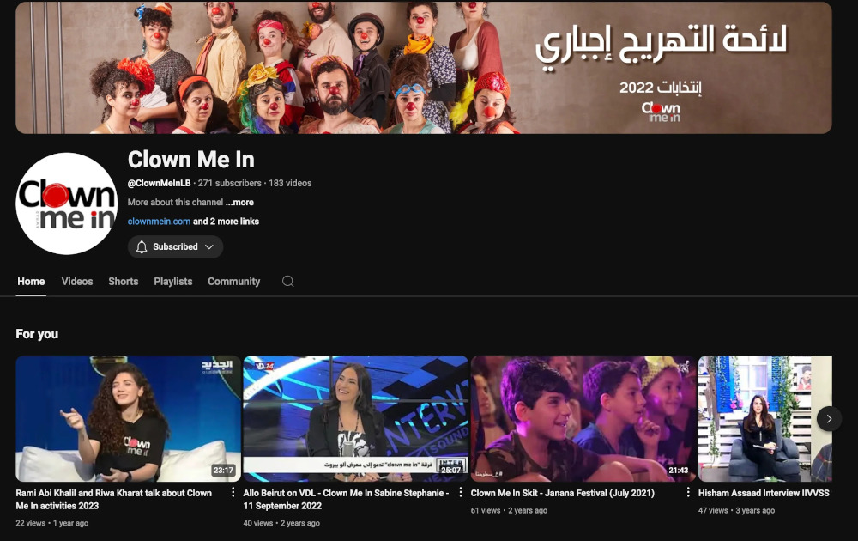
Task: Click the 'Clown Me In' channel name
Action: 191,160
